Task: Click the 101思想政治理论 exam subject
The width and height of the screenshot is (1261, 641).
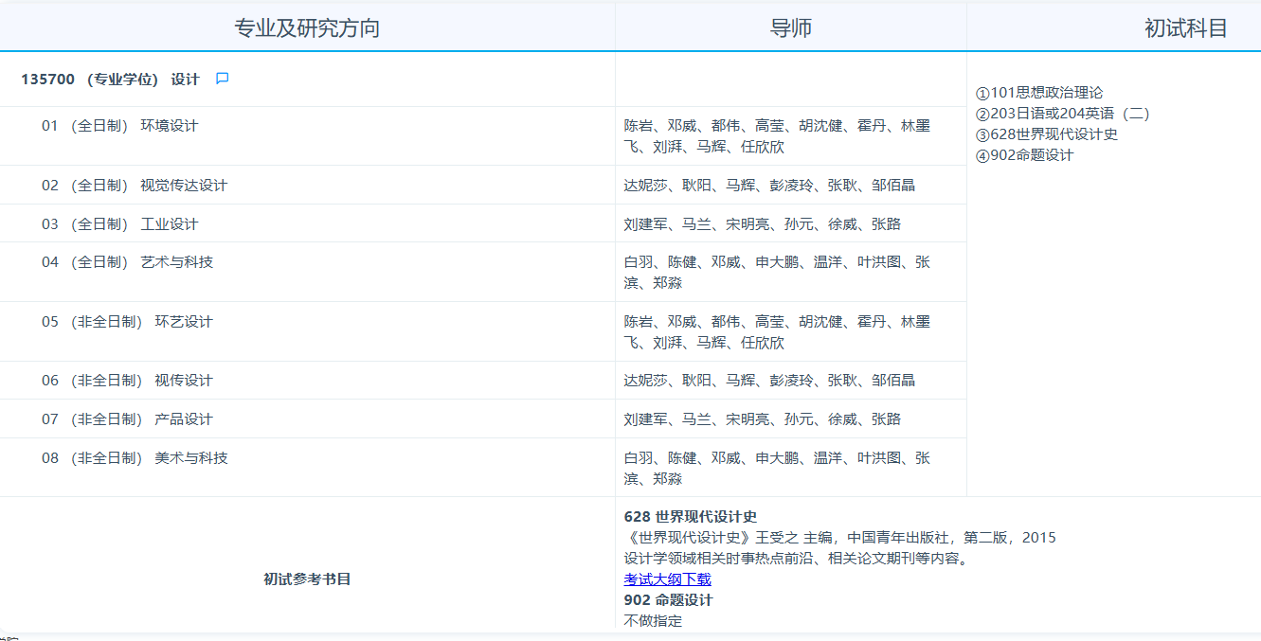Action: click(1039, 93)
